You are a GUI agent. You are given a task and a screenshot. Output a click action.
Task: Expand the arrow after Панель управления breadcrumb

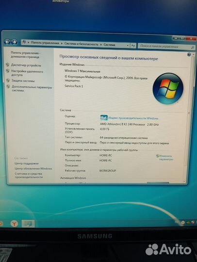click(62, 44)
